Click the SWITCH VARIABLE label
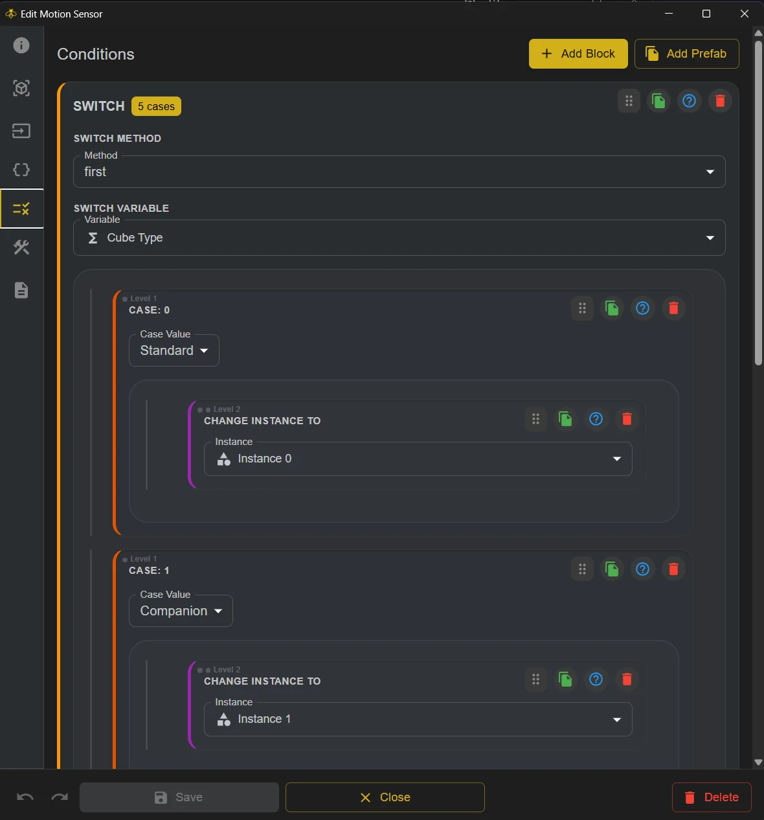764x820 pixels. [x=121, y=209]
